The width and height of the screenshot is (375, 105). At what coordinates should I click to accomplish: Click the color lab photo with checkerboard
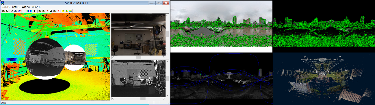point(138,34)
